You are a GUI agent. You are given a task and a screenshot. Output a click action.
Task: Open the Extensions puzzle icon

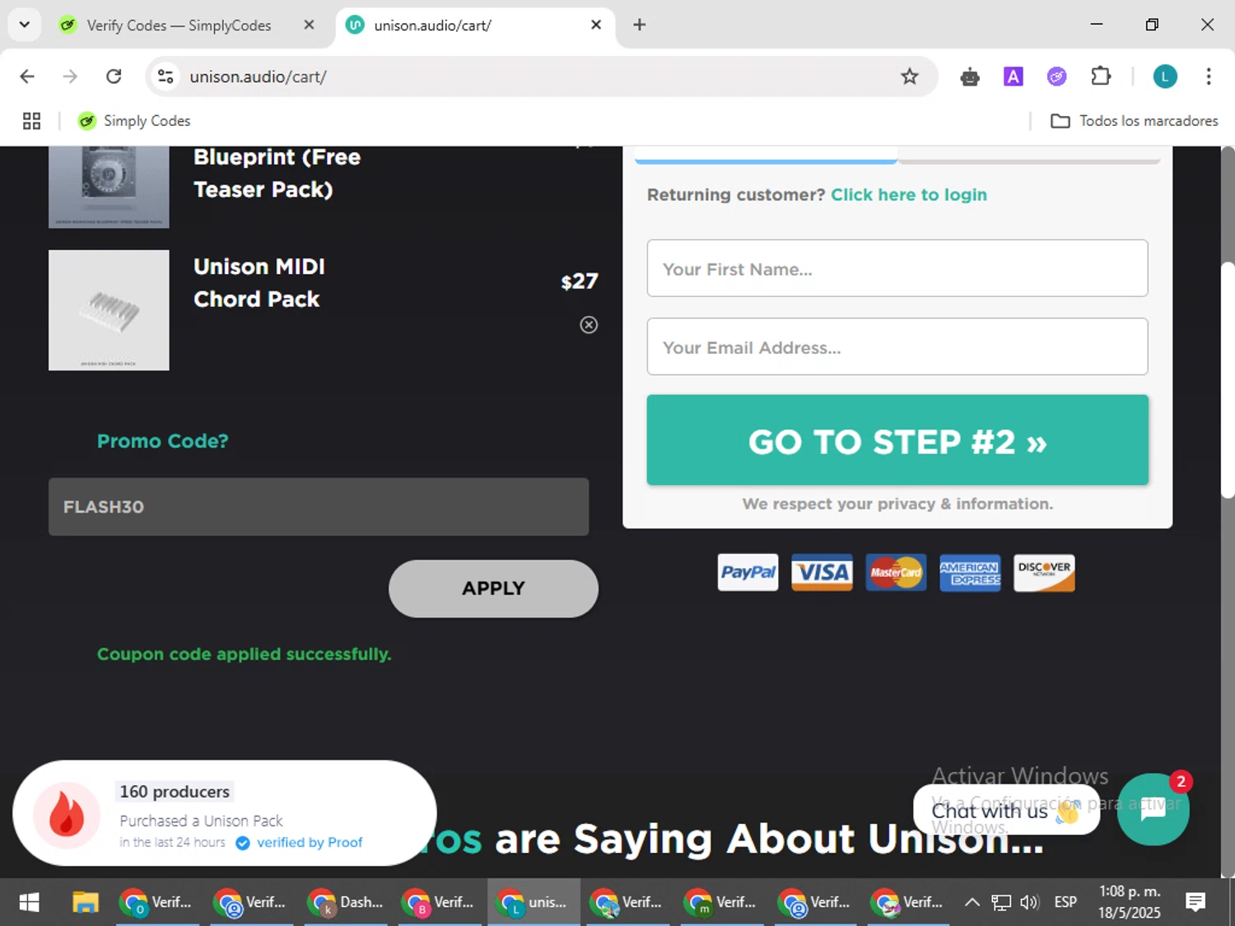point(1101,77)
